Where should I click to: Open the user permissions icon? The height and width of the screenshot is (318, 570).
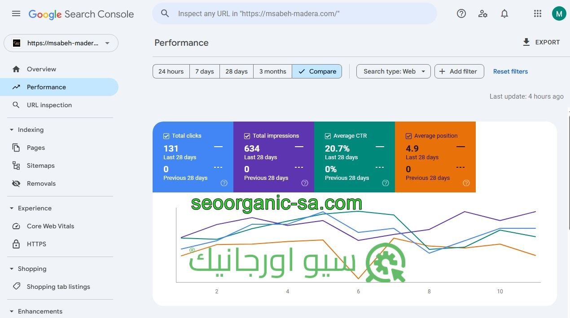point(482,13)
